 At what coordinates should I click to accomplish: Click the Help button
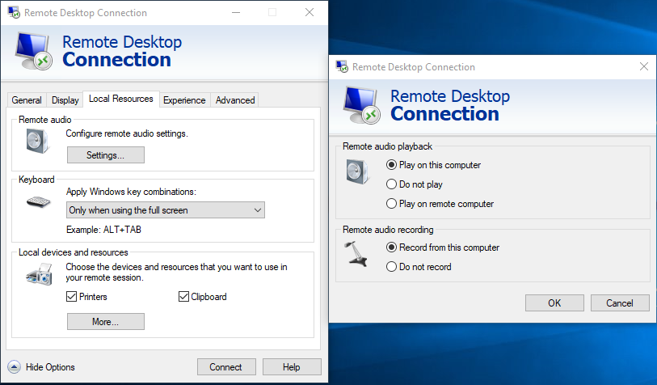pyautogui.click(x=292, y=367)
